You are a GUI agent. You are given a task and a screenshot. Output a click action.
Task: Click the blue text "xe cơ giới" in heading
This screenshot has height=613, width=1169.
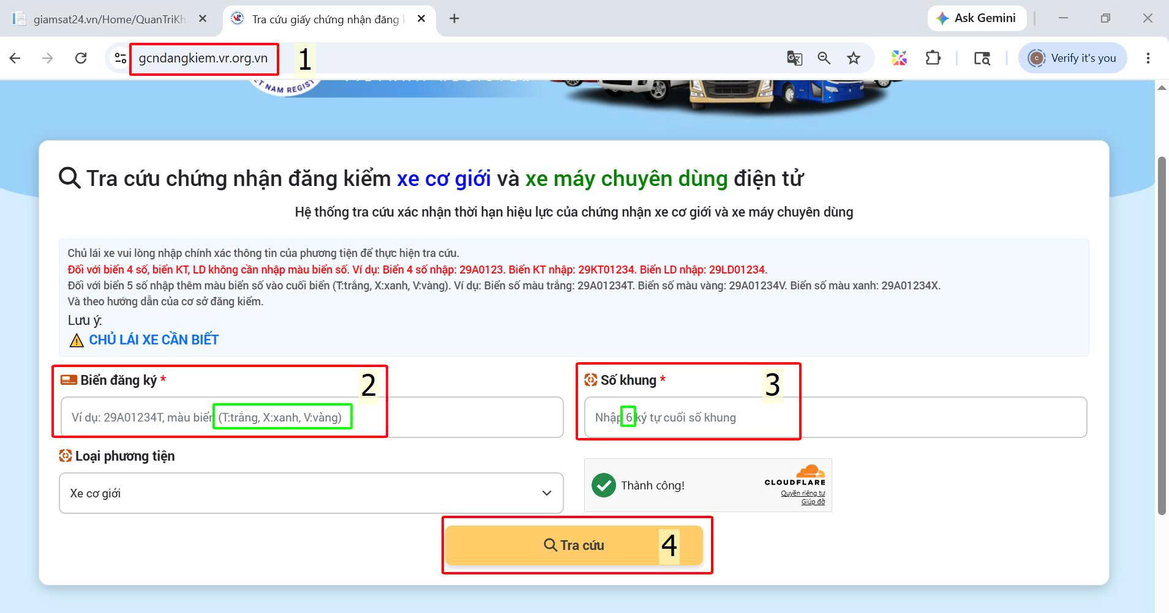point(444,179)
